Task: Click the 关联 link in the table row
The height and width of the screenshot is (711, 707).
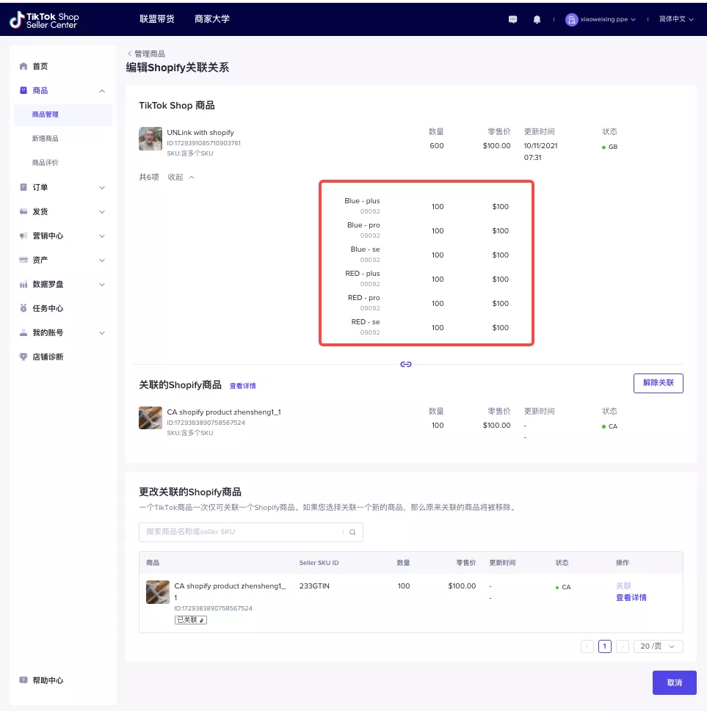Action: click(623, 586)
